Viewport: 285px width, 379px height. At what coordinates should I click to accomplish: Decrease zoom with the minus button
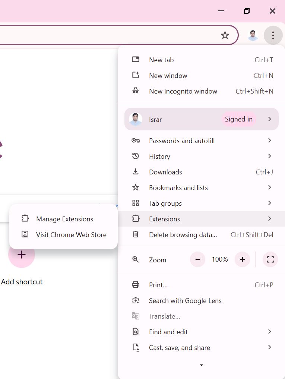coord(198,260)
